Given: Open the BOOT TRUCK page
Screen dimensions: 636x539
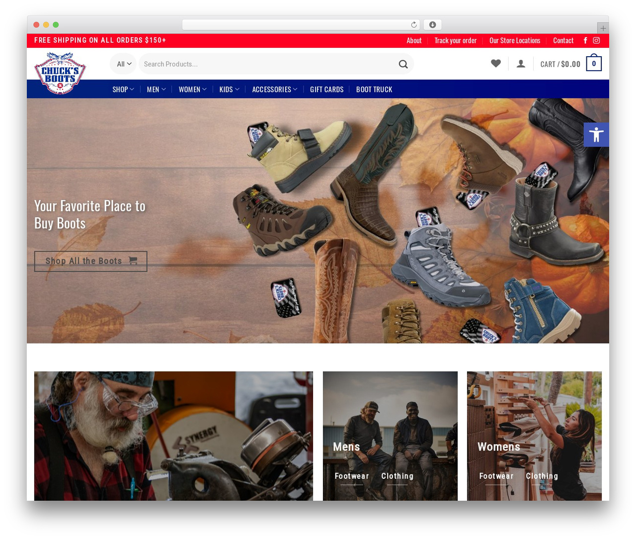Looking at the screenshot, I should 374,90.
